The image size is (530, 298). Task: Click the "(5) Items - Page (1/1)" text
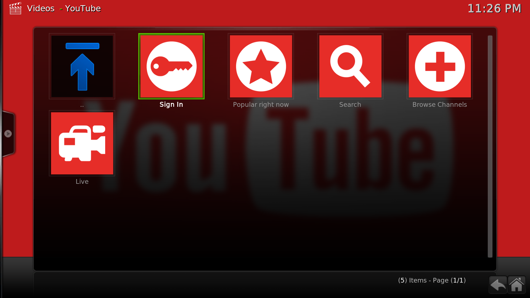click(x=432, y=280)
